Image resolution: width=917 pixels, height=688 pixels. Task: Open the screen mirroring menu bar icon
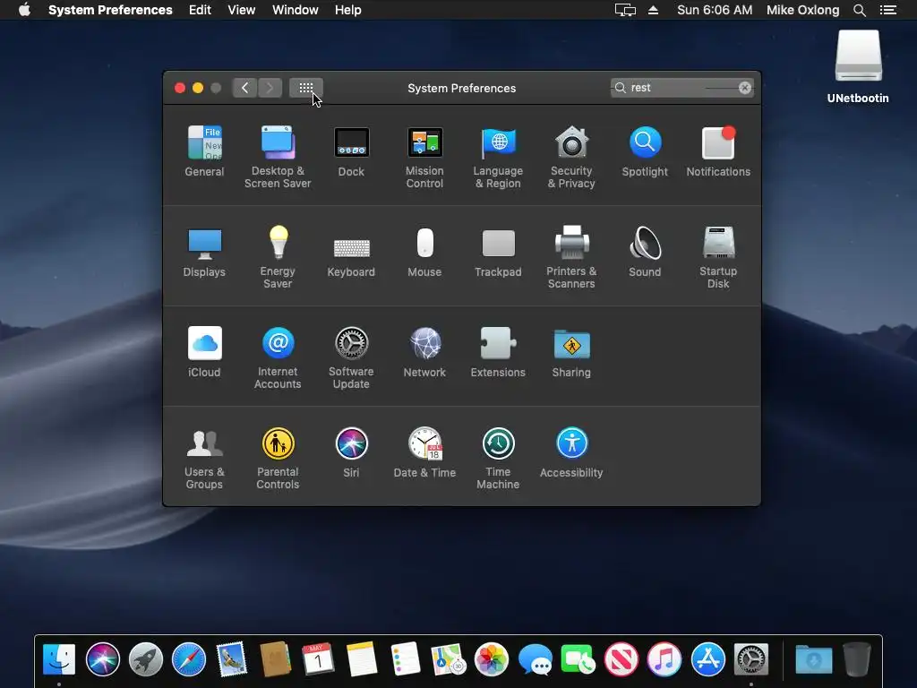(625, 10)
